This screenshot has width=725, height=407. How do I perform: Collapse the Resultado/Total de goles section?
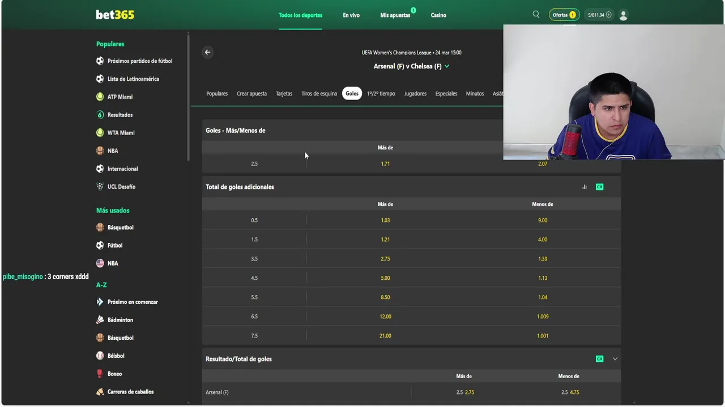615,359
